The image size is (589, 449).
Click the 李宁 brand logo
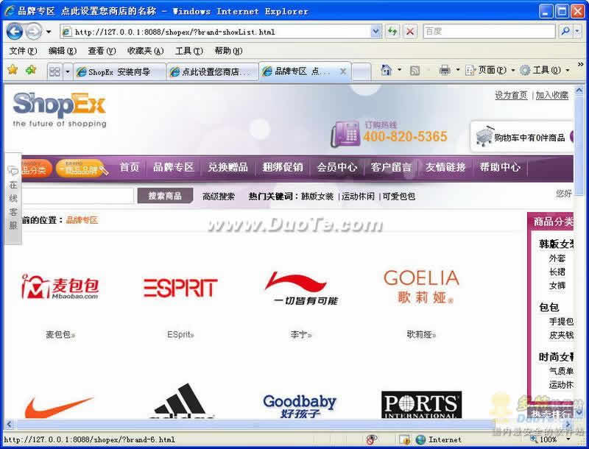(301, 289)
